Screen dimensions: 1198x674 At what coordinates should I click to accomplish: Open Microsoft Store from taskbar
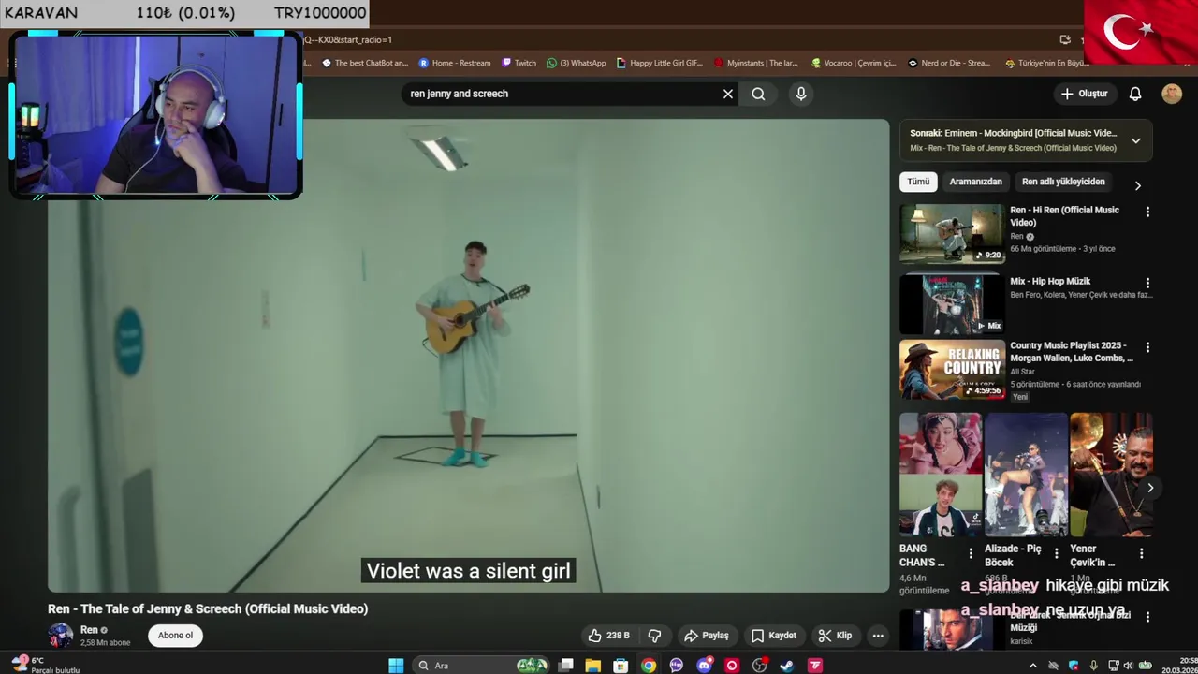[620, 666]
